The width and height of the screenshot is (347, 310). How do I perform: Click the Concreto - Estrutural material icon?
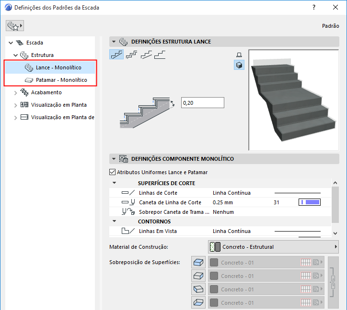215,247
